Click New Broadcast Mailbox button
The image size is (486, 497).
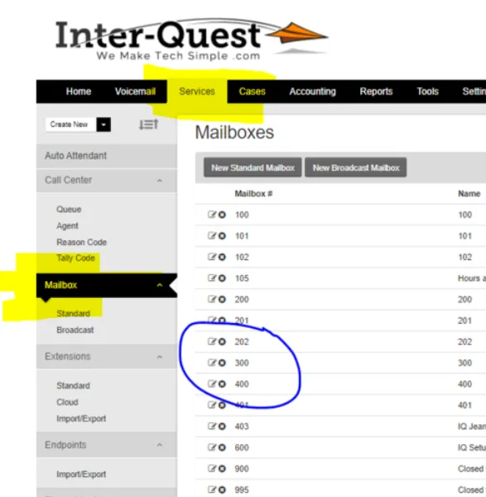[x=356, y=167]
